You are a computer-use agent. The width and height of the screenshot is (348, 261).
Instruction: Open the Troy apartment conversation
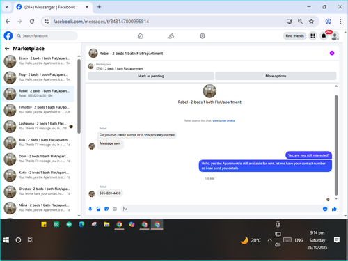tap(38, 77)
